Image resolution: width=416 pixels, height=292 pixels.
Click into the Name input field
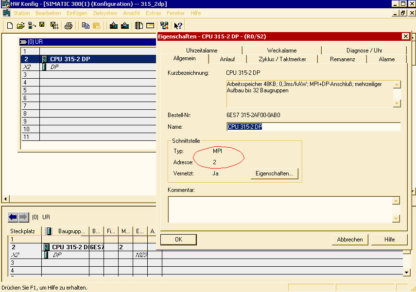click(313, 127)
